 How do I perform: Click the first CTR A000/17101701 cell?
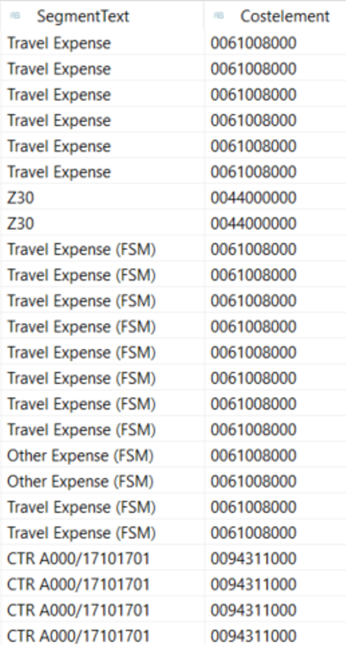coord(102,558)
